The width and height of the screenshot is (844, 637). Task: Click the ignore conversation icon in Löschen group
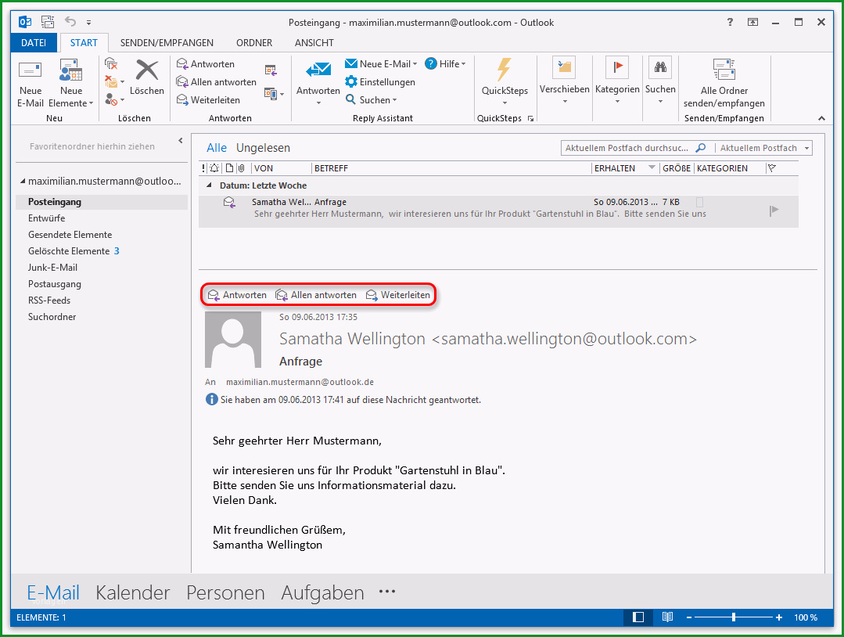click(111, 64)
